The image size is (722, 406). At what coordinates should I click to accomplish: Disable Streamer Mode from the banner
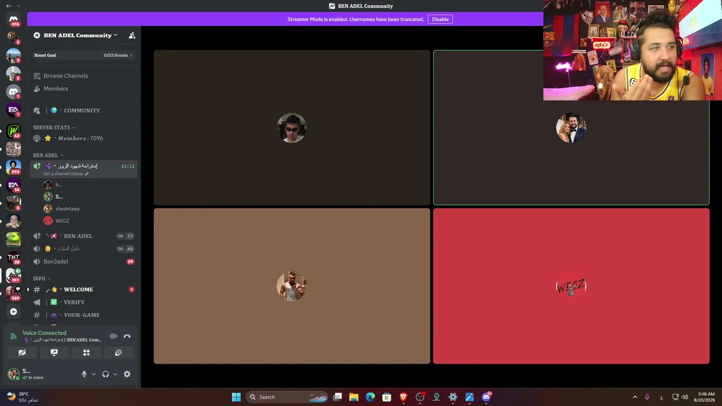[x=440, y=19]
